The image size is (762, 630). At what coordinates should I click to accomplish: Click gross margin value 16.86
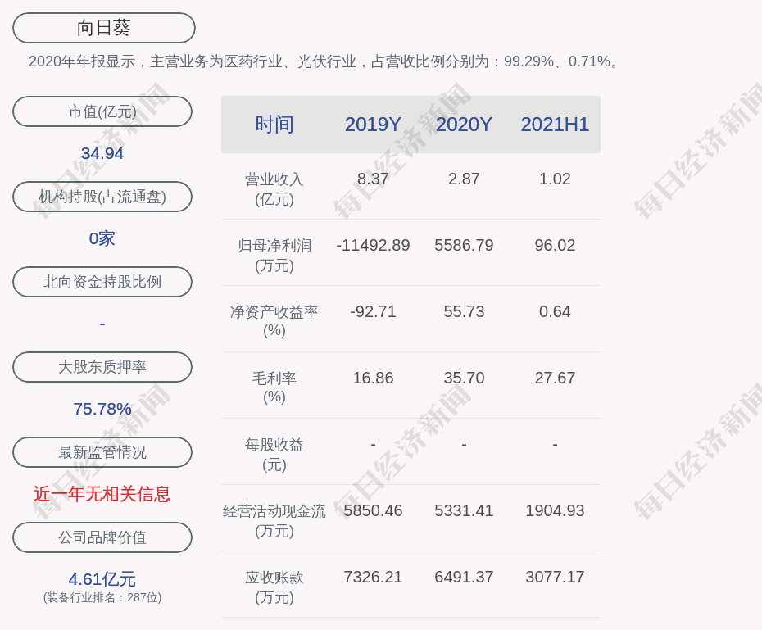pyautogui.click(x=373, y=378)
